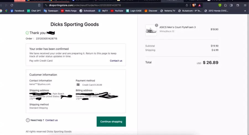The image size is (249, 135).
Task: Click the total amount $ 26.89
Action: 211,63
